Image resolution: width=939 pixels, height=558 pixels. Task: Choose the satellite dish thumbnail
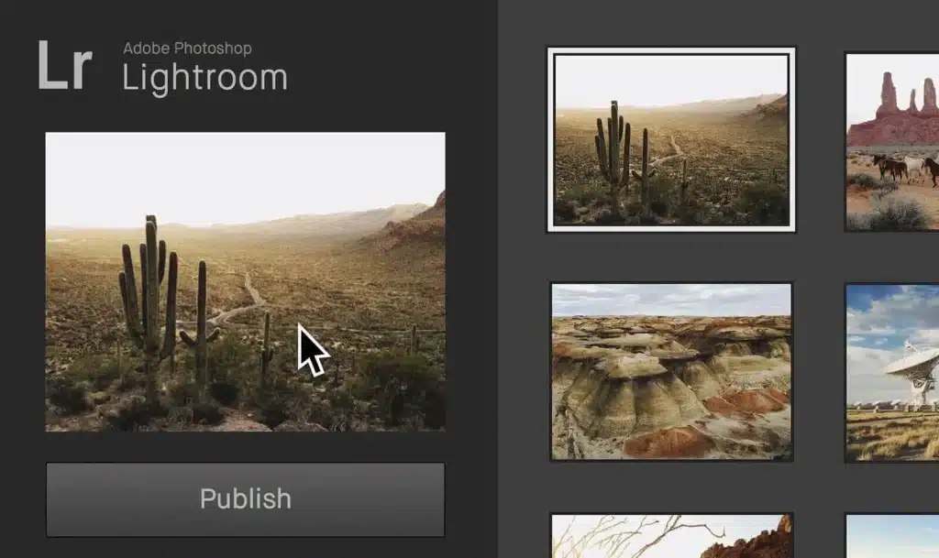(891, 371)
